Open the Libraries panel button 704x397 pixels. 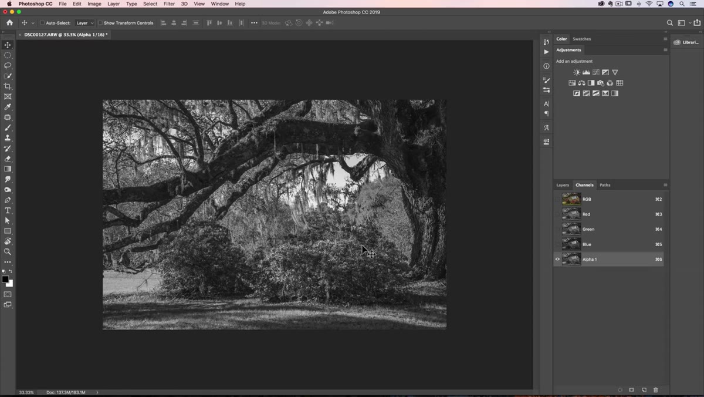(686, 42)
